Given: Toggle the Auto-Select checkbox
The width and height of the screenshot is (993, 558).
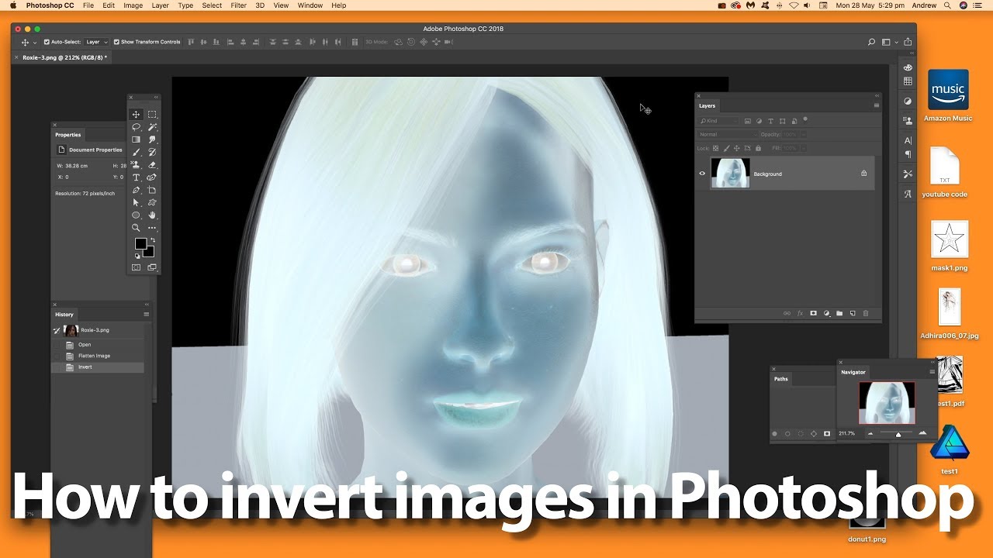Looking at the screenshot, I should point(47,42).
